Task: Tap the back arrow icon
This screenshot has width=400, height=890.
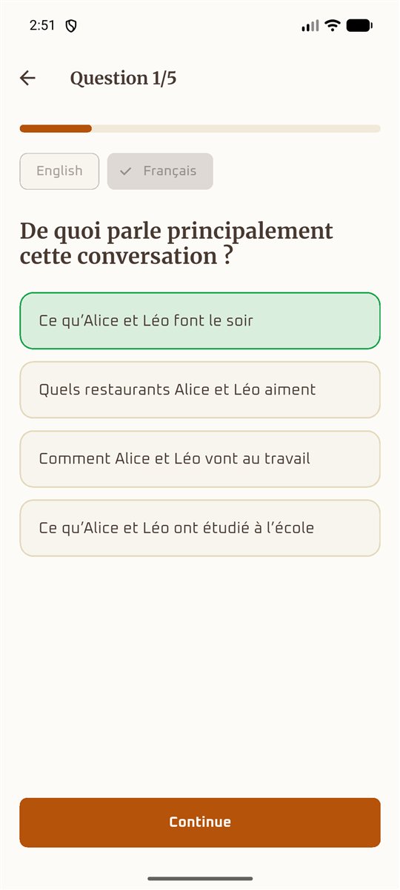Action: 27,78
